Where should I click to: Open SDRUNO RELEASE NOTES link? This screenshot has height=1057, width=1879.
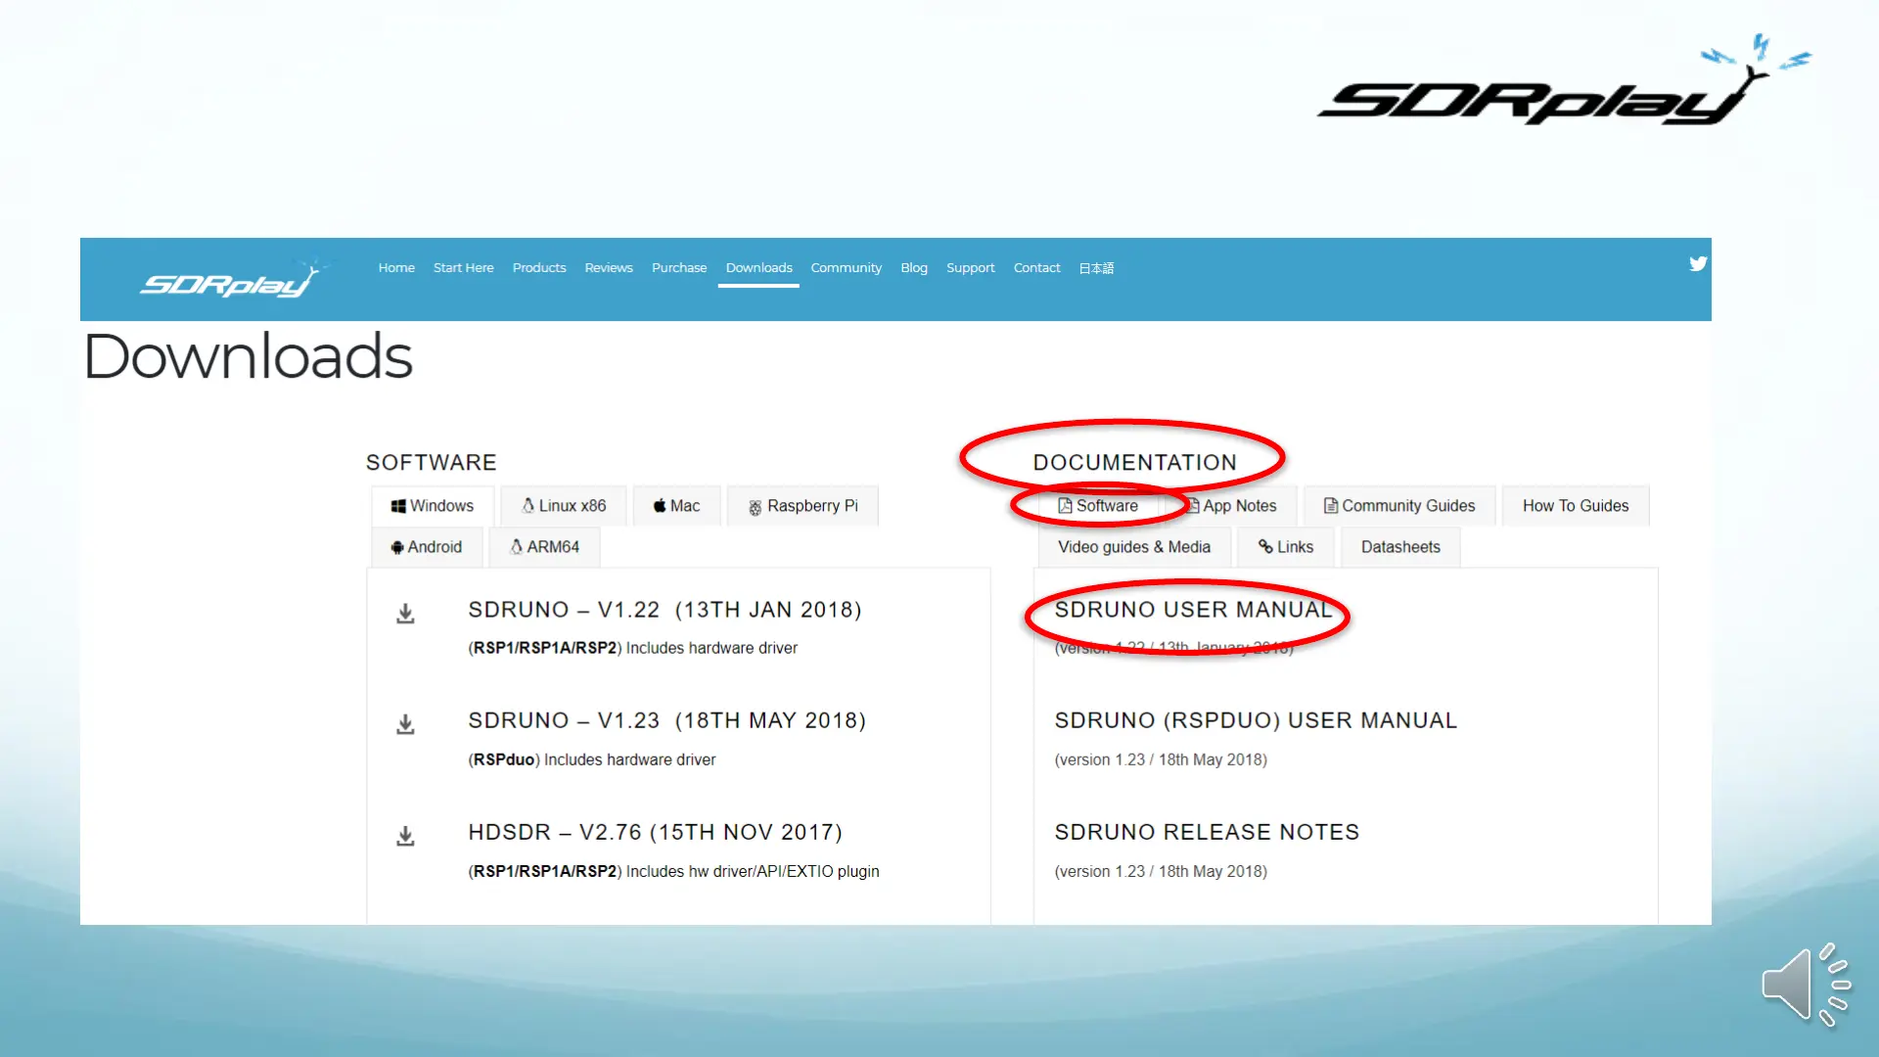1207,832
